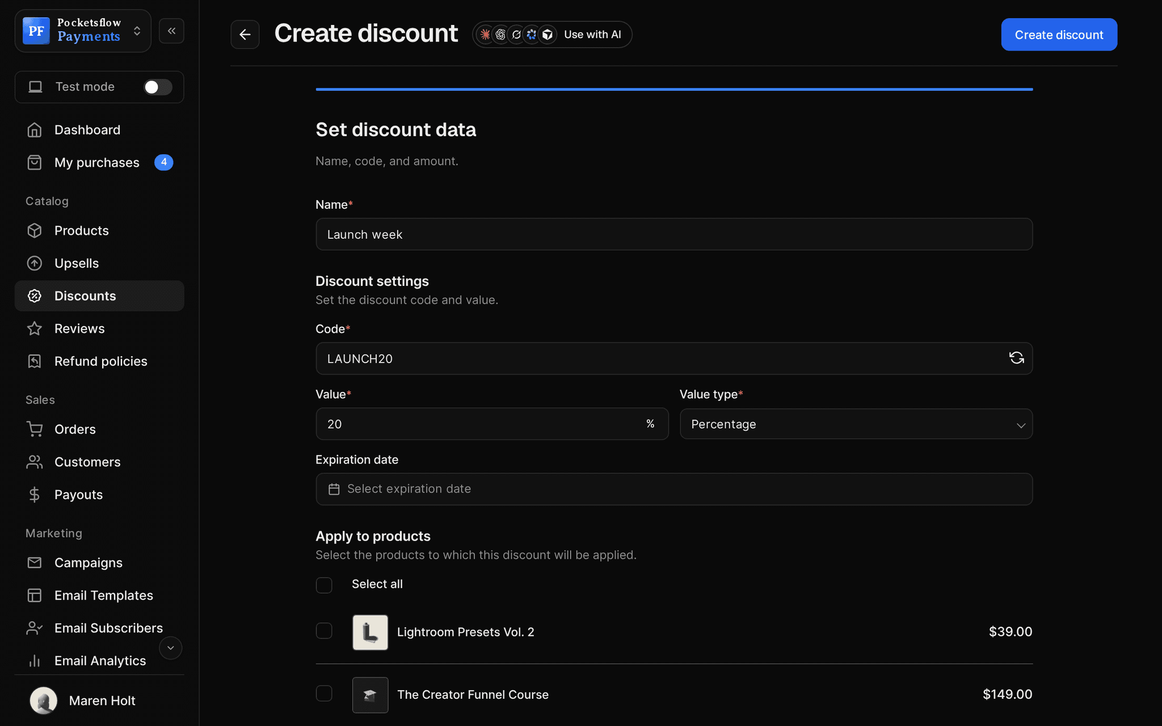The height and width of the screenshot is (726, 1162).
Task: Toggle the Test mode switch
Action: [158, 87]
